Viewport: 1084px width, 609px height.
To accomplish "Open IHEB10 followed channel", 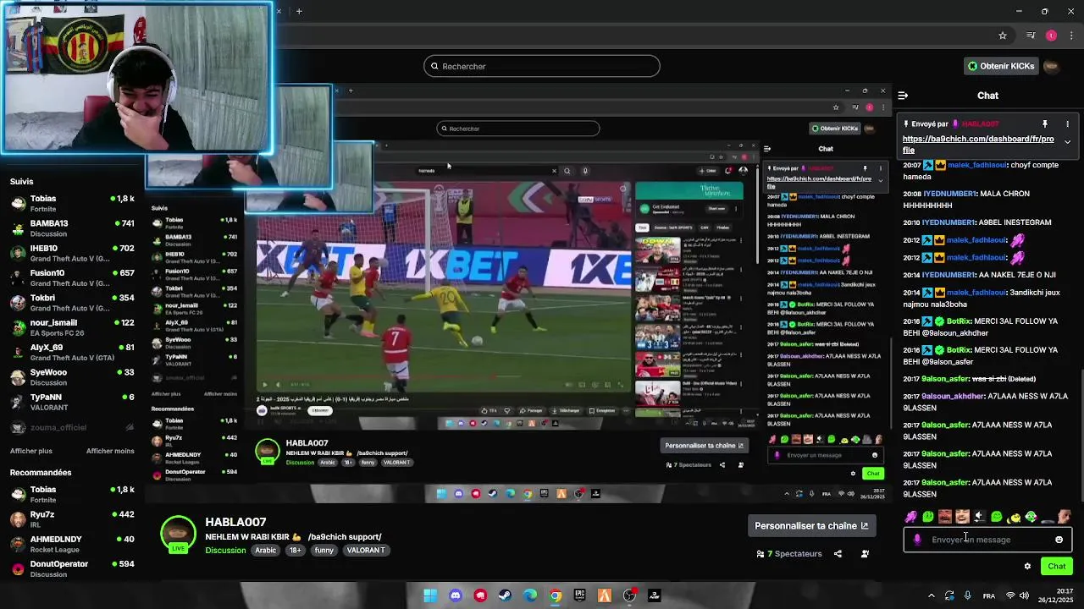I will pos(72,253).
